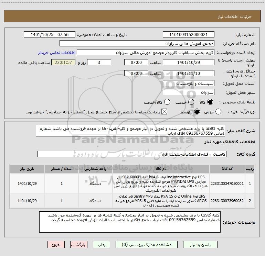Click quantity 1 in the AROS row

tap(62, 201)
